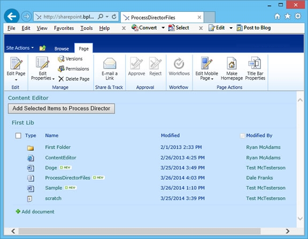Click the E-mail a Link icon
Viewport: 308px width, 239px height.
click(110, 63)
